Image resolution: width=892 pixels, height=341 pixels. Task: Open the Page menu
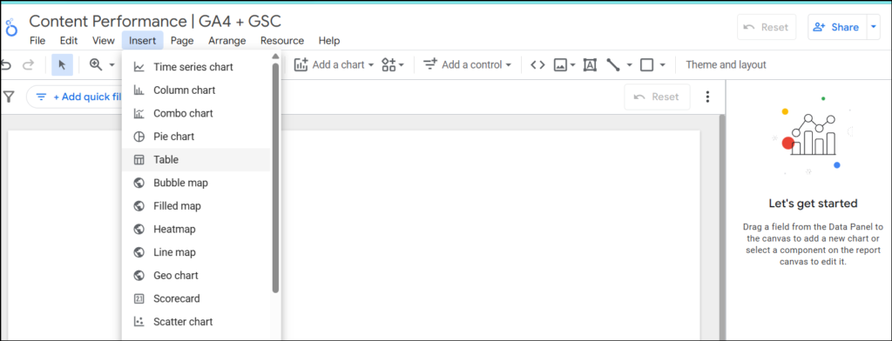pyautogui.click(x=182, y=40)
